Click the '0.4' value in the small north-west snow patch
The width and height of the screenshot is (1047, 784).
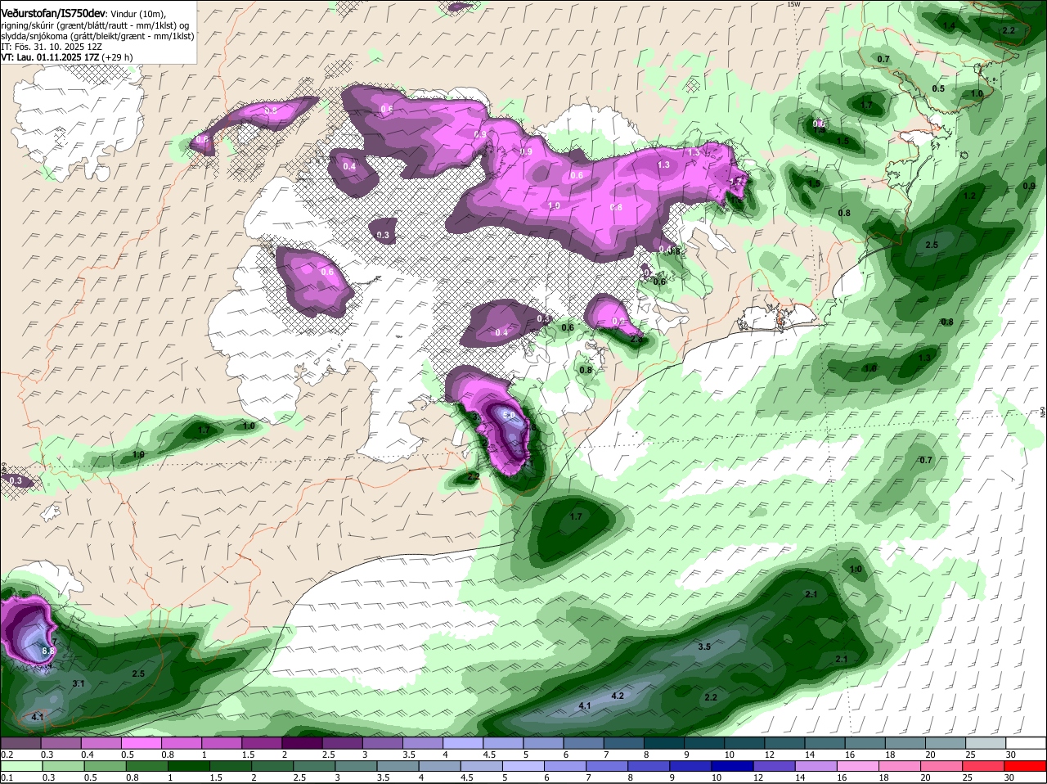click(x=349, y=166)
